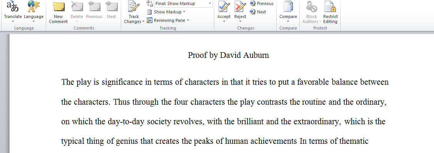Jump to Previous change
The image size is (434, 153).
point(262,3)
